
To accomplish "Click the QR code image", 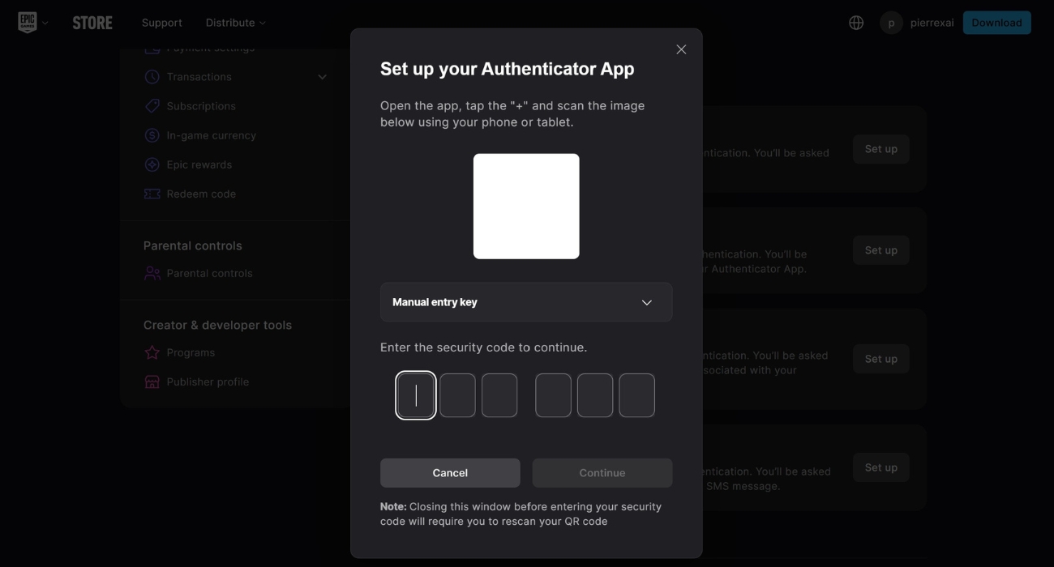I will (526, 207).
